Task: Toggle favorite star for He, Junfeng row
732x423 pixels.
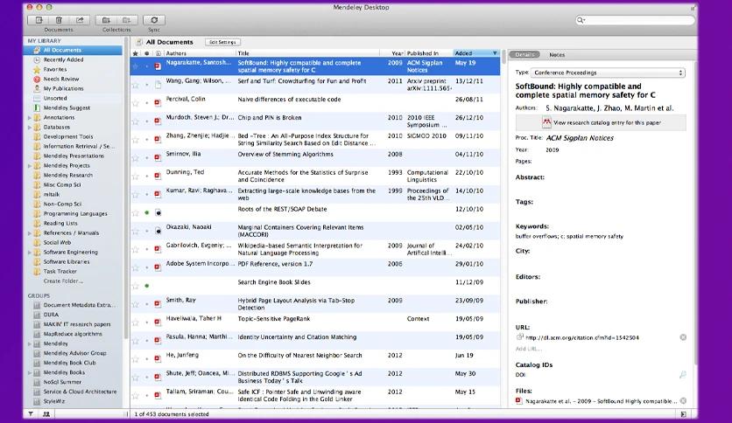Action: tap(136, 359)
